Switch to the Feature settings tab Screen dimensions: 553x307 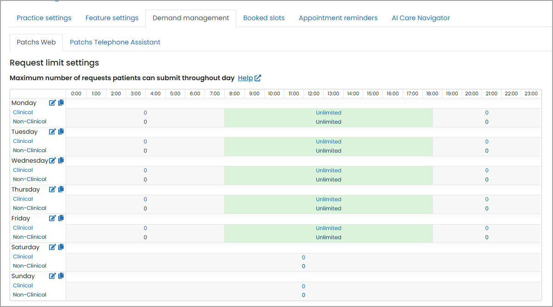point(112,18)
